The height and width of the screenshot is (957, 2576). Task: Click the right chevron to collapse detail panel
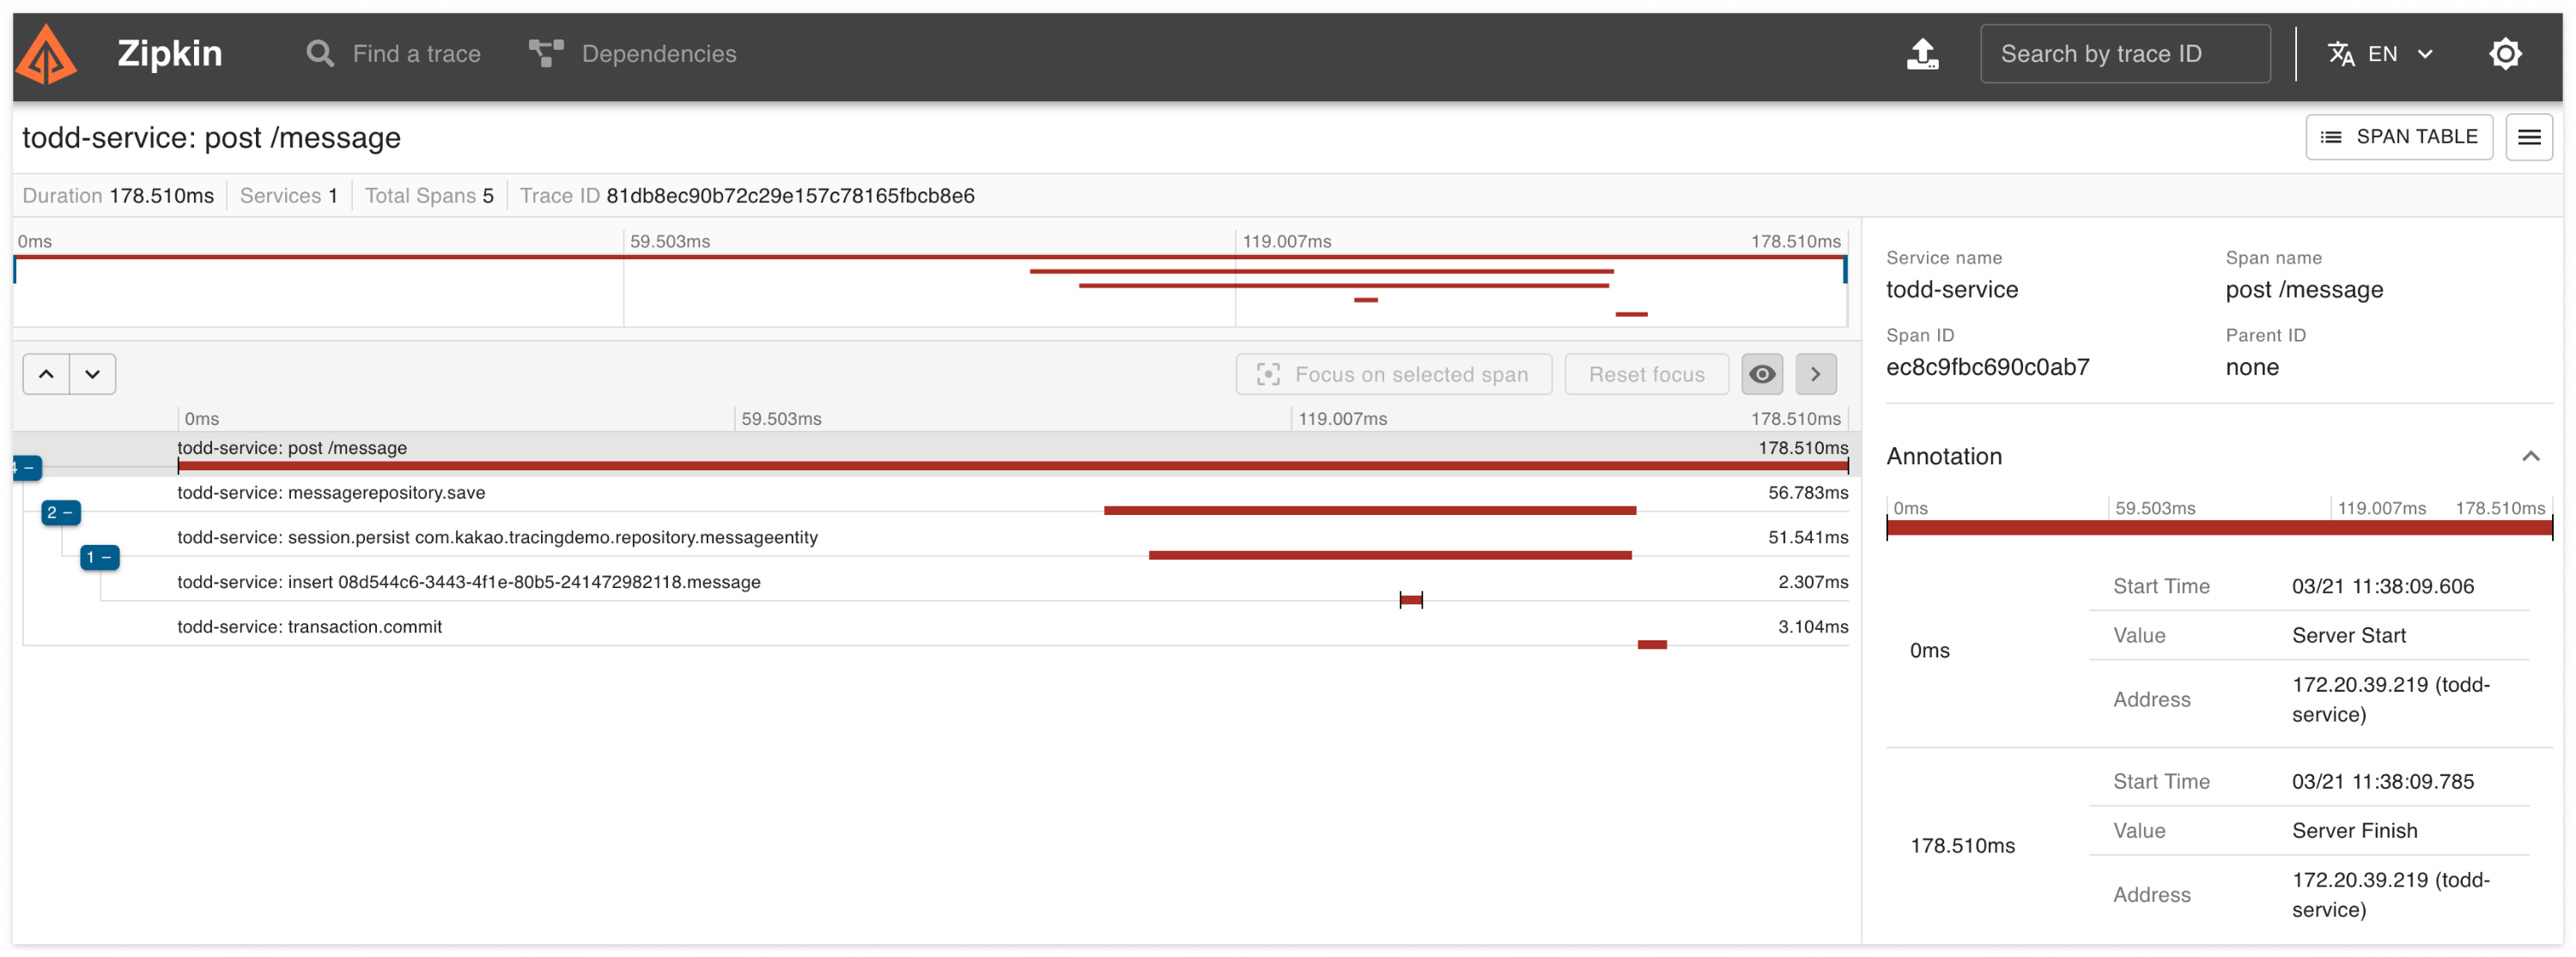click(x=1815, y=374)
